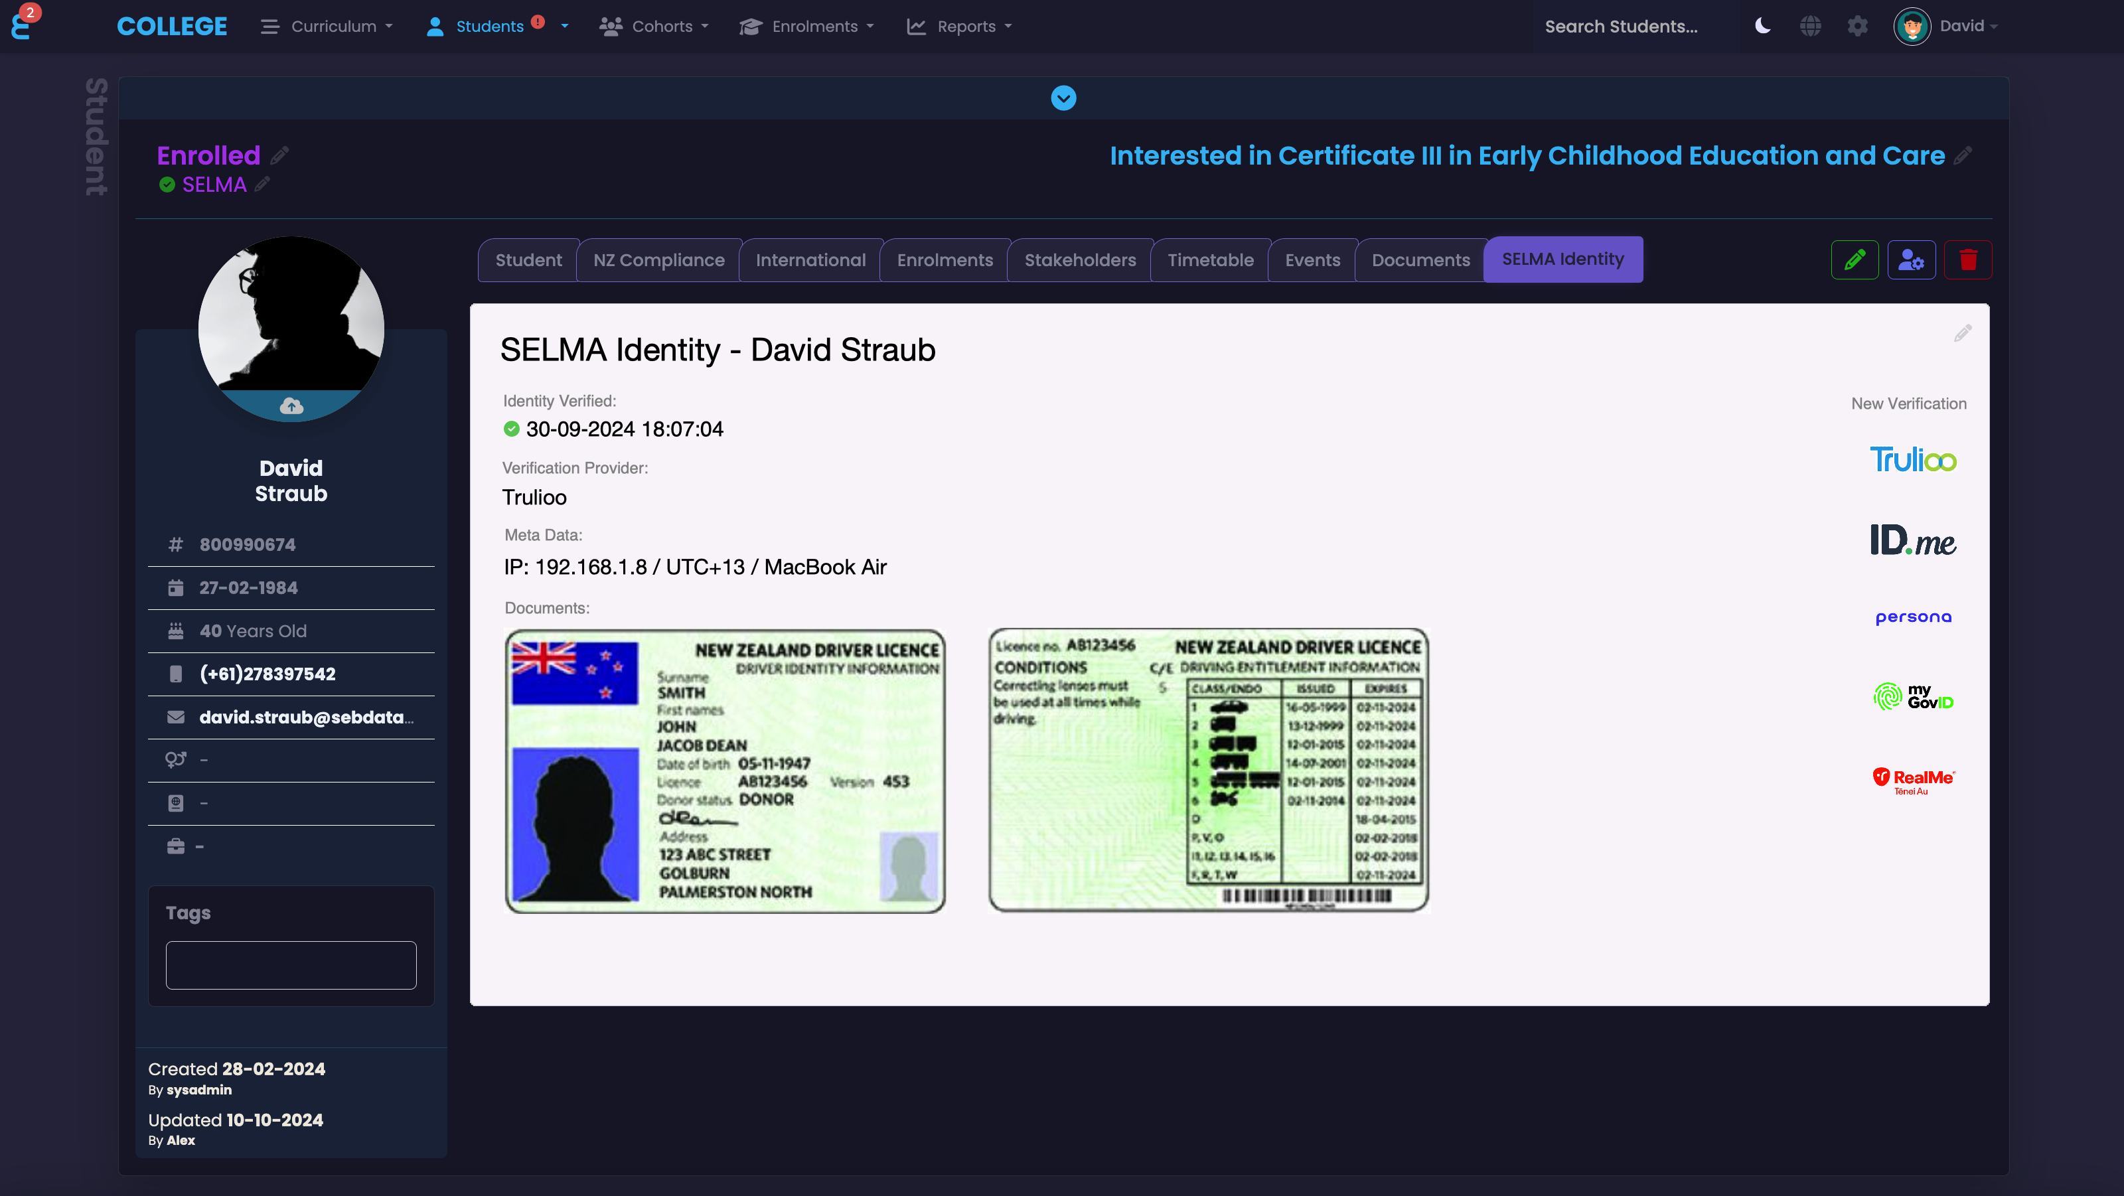Click the user settings button
The height and width of the screenshot is (1196, 2124).
[x=1912, y=260]
